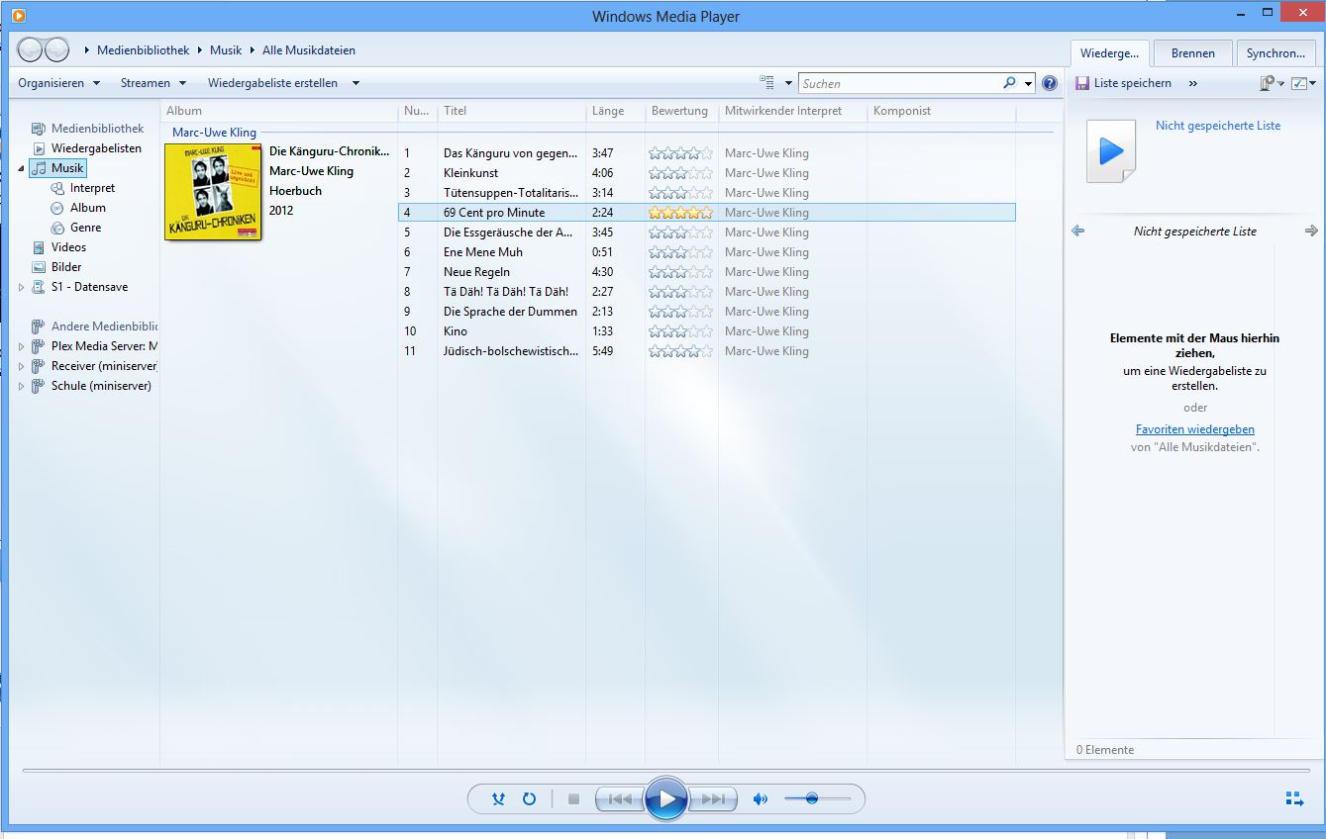Viewport: 1326px width, 839px height.
Task: Toggle shuffle playback
Action: 499,798
